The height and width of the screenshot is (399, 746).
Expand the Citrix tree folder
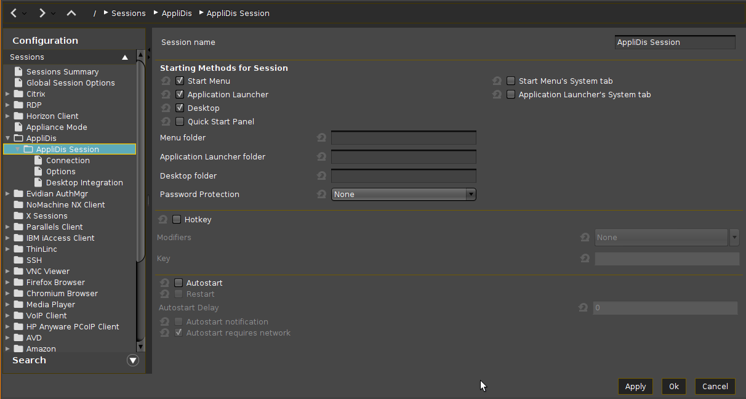(x=7, y=94)
